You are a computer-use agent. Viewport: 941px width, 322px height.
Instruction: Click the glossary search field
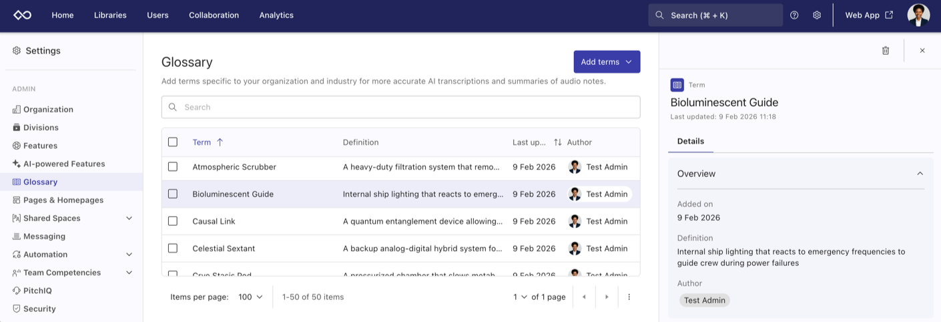click(x=400, y=107)
